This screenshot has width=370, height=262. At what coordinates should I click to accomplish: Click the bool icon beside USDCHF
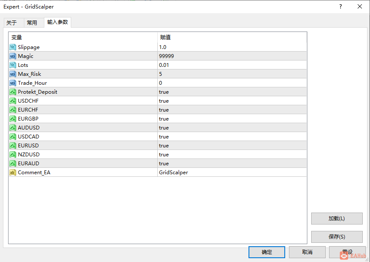point(13,101)
